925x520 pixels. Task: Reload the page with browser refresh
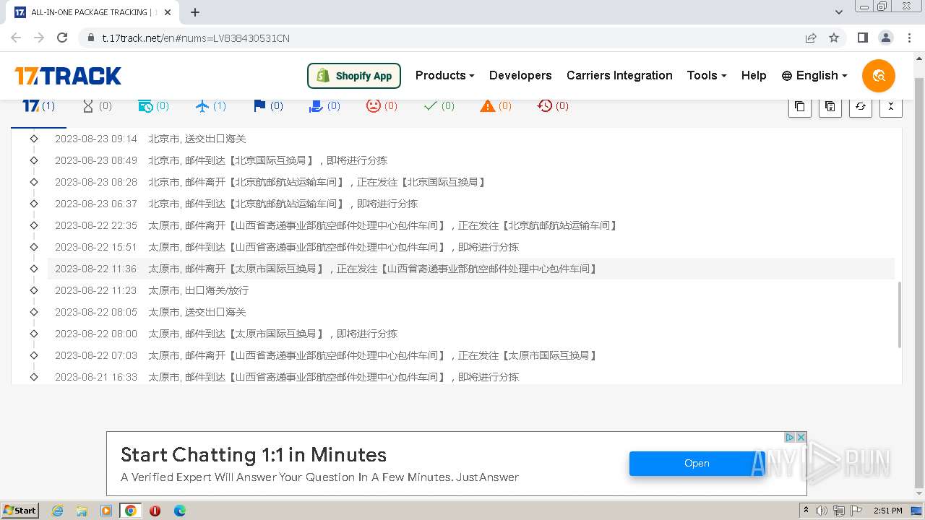coord(62,38)
